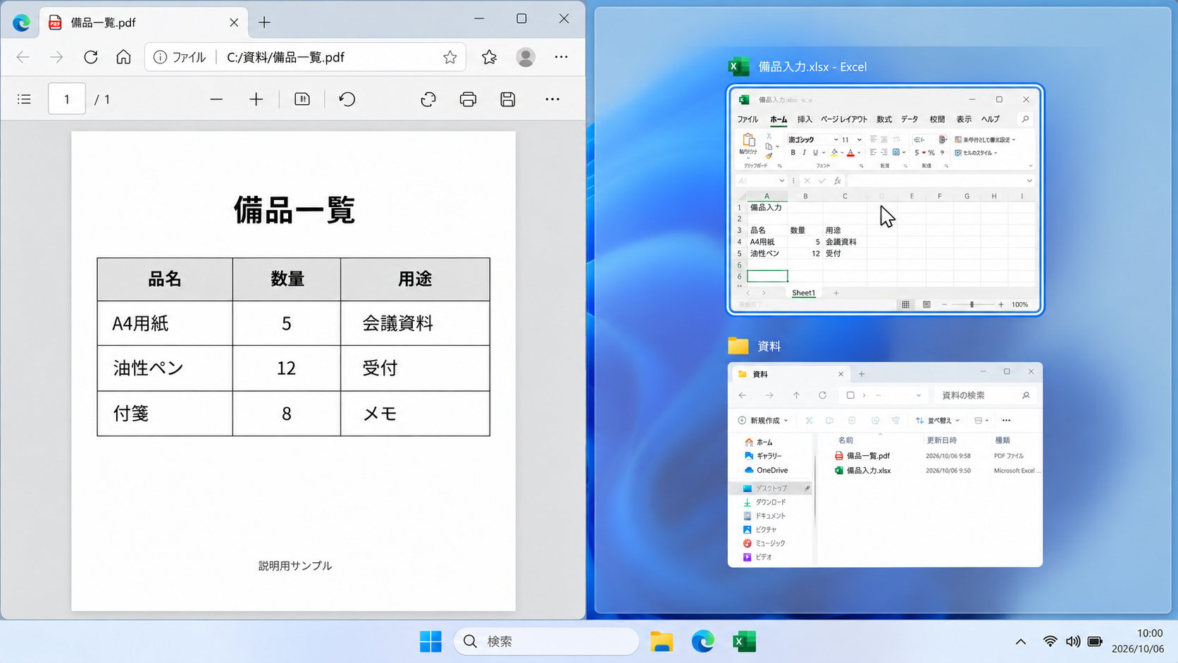Open File Explorer from the taskbar

(662, 641)
